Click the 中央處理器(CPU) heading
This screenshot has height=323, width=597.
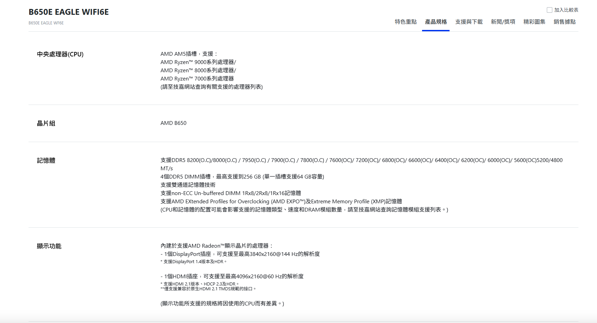(60, 54)
